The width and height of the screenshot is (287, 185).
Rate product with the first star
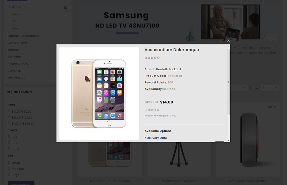[x=146, y=58]
